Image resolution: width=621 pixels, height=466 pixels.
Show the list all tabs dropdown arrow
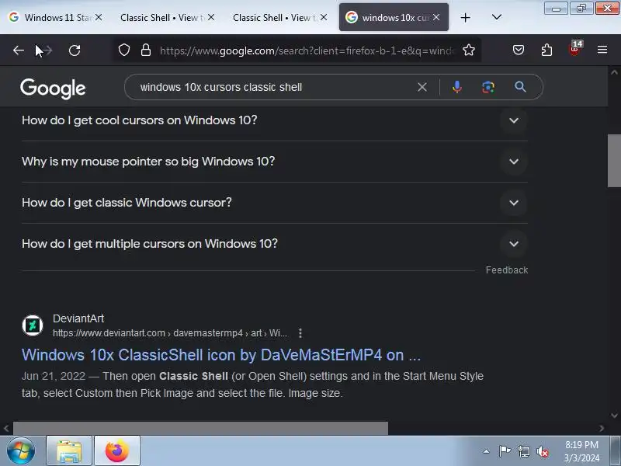497,17
